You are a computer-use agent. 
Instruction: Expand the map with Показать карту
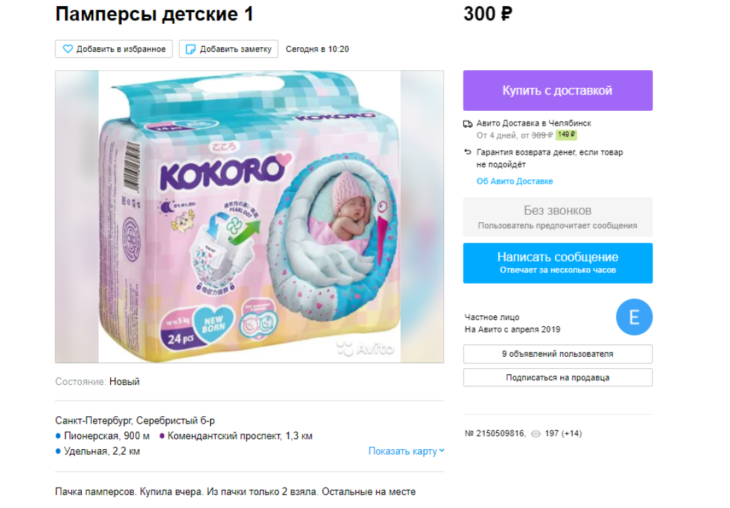(x=403, y=451)
